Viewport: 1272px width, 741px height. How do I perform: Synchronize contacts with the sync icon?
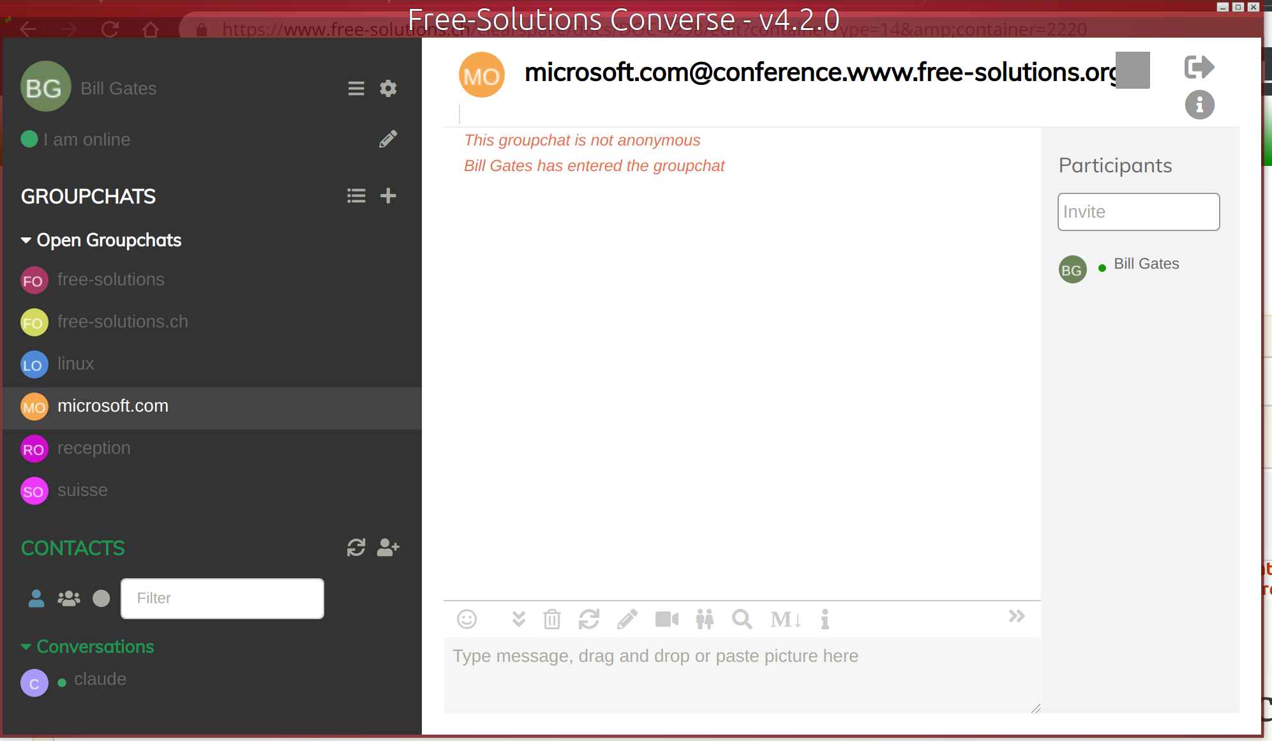tap(355, 547)
